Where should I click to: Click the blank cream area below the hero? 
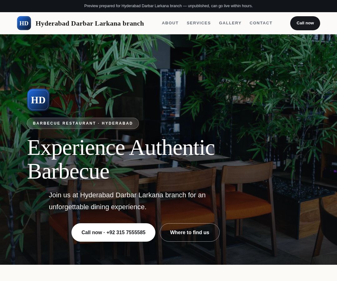click(168, 273)
